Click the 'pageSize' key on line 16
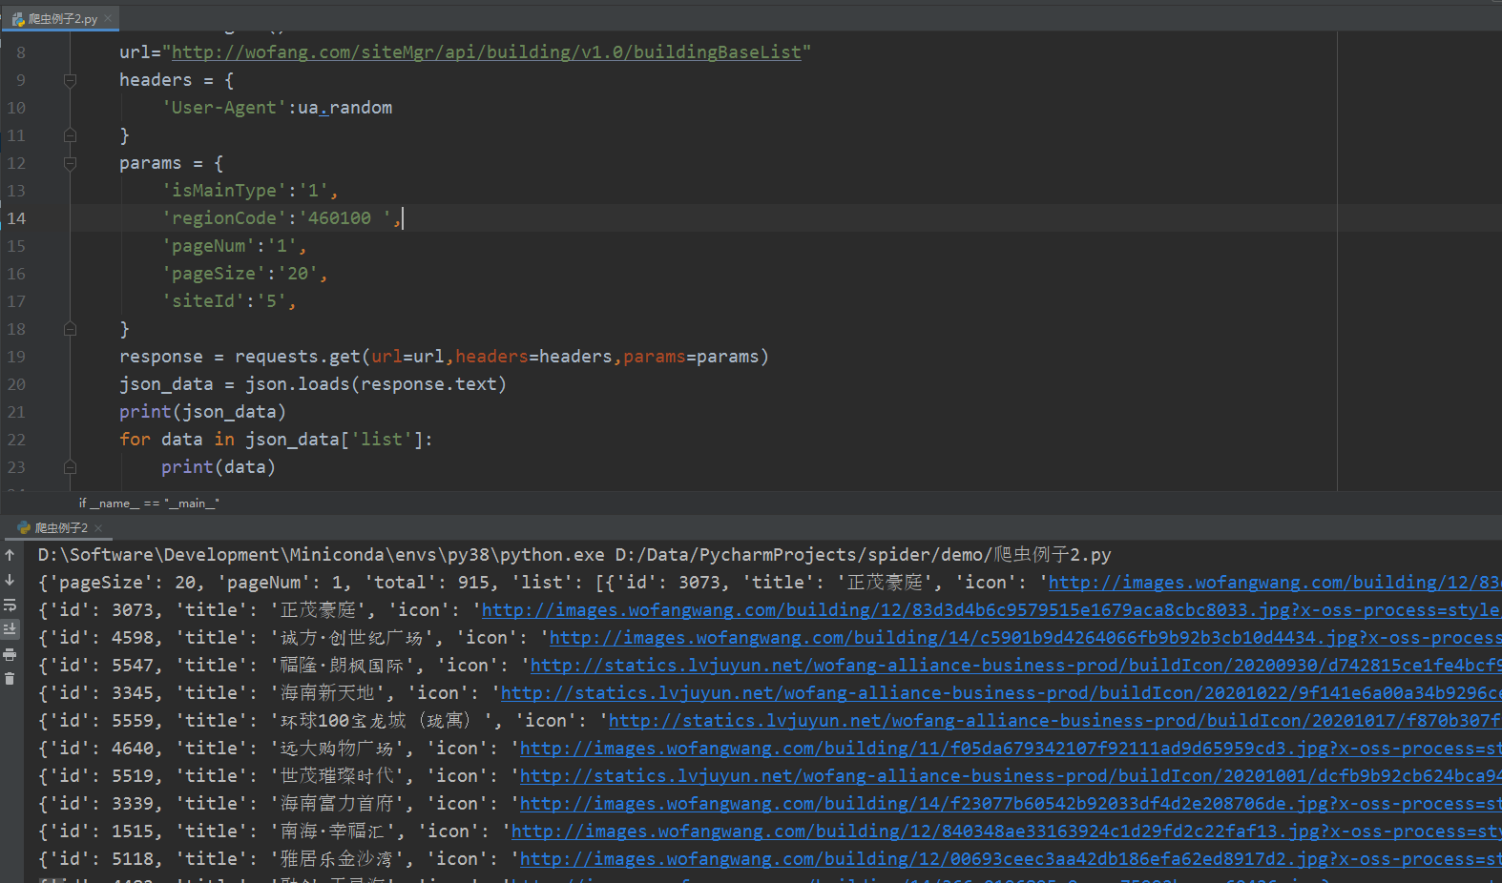The width and height of the screenshot is (1502, 883). click(214, 274)
